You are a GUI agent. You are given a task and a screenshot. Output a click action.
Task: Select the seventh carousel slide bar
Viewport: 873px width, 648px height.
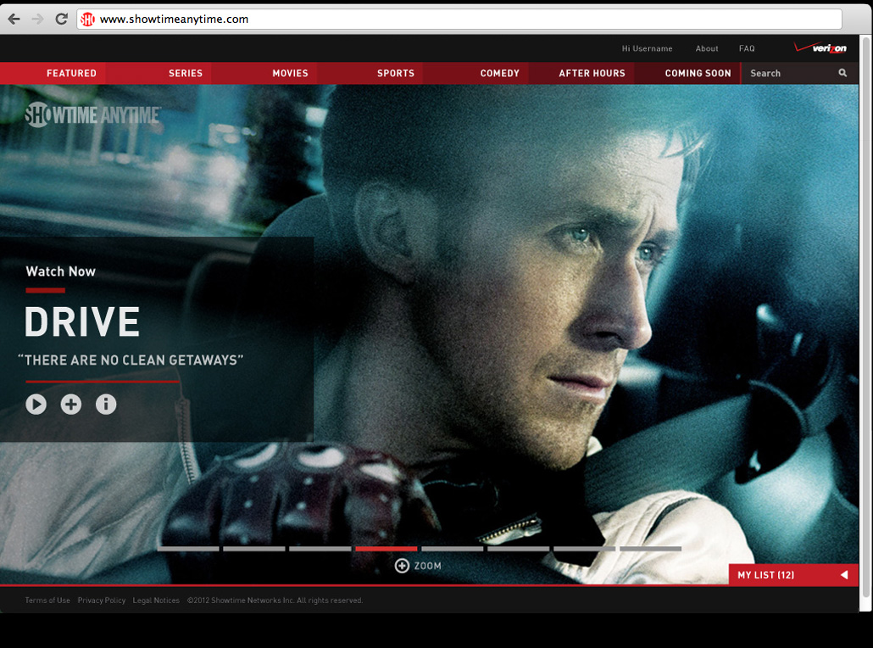point(584,549)
